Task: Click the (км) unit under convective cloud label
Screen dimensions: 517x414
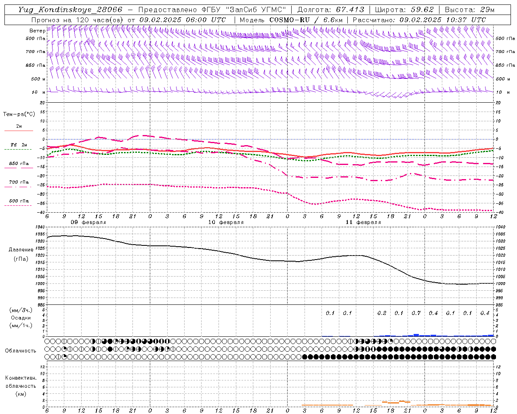Action: click(x=21, y=394)
